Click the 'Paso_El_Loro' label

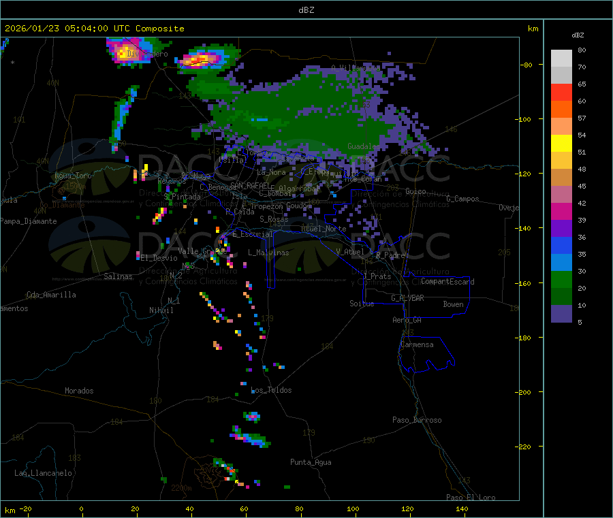pyautogui.click(x=471, y=498)
